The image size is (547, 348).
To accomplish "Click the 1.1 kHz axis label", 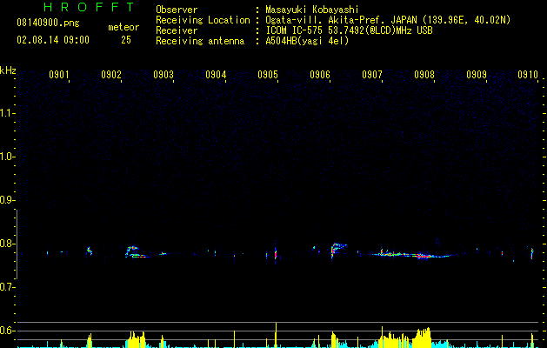I will click(7, 113).
